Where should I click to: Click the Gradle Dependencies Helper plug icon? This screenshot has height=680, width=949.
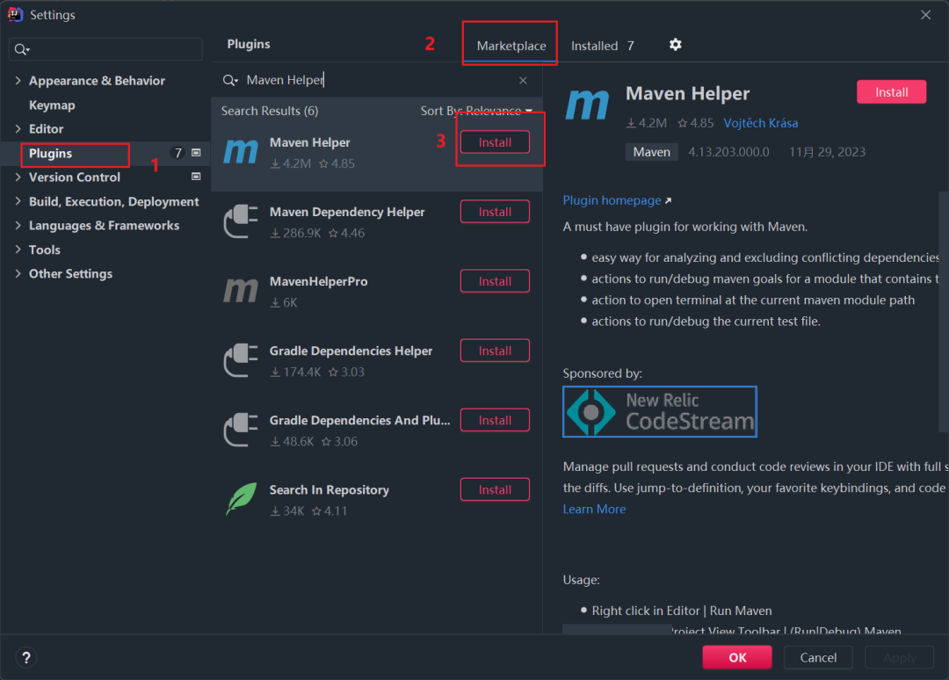[x=241, y=360]
